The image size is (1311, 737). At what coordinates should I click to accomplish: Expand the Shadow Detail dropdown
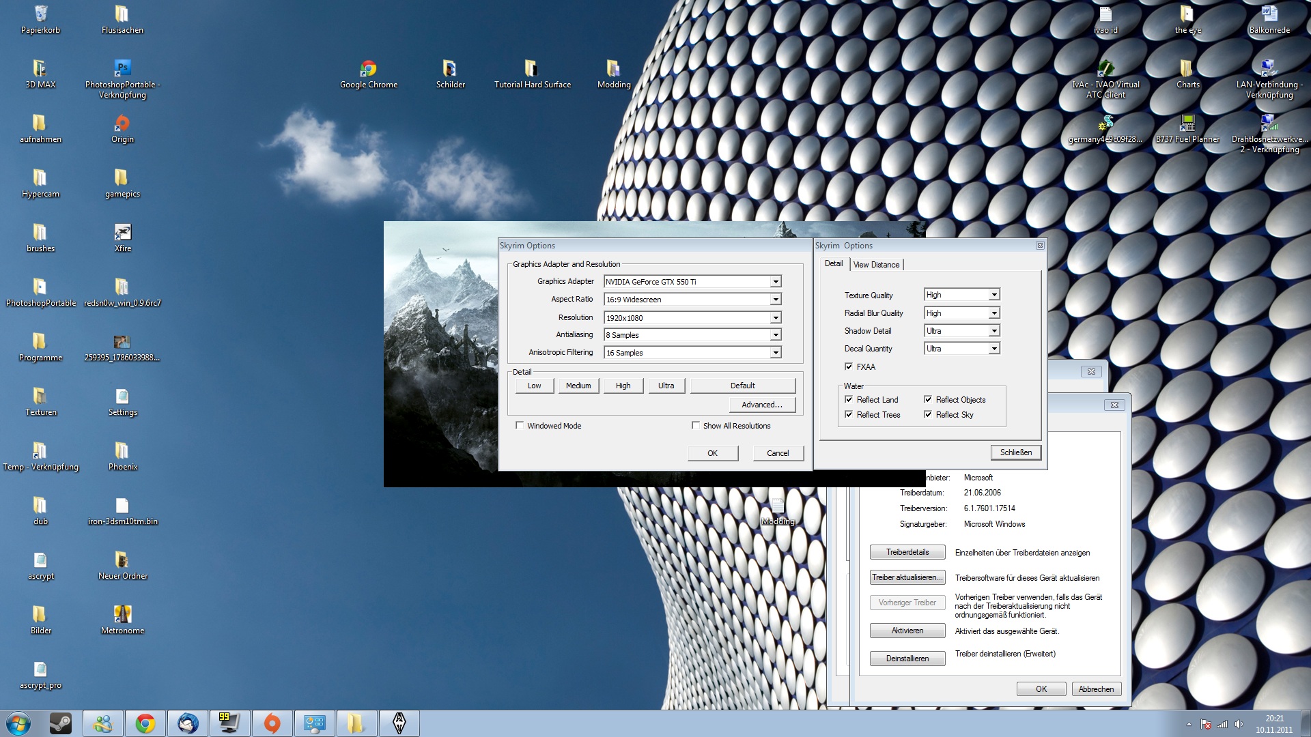[x=994, y=331]
